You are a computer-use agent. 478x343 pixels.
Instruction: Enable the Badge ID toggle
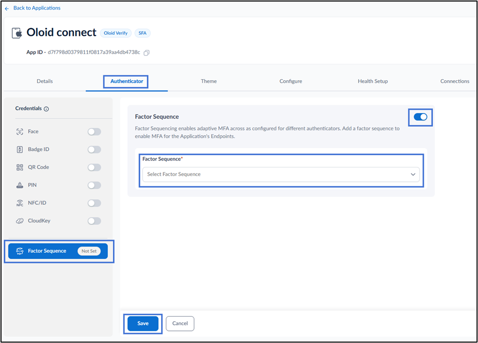coord(94,149)
